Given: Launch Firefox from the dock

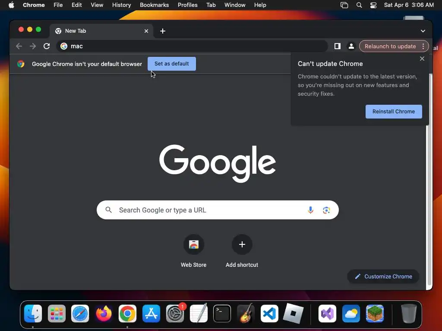Looking at the screenshot, I should pyautogui.click(x=104, y=314).
